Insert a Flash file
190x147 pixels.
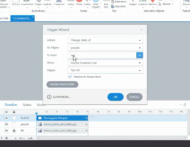point(79,3)
